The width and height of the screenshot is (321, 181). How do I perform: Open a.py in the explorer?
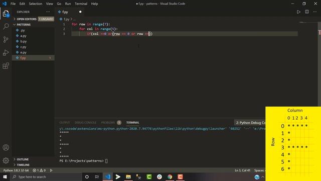(33, 36)
